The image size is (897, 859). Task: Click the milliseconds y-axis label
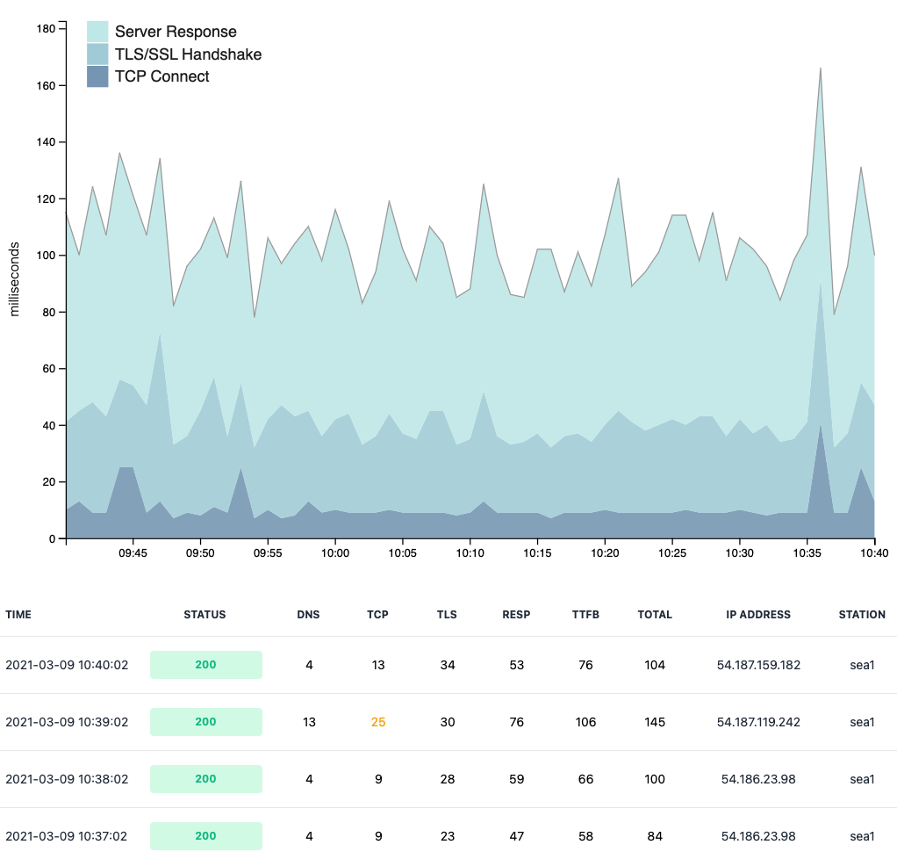point(14,279)
